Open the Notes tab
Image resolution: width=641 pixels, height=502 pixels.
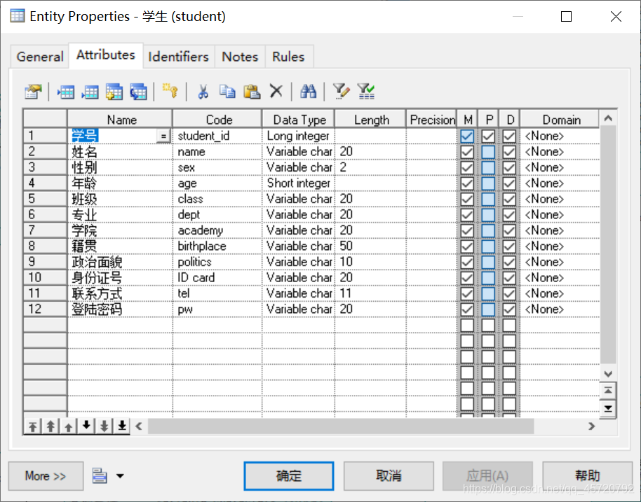pyautogui.click(x=240, y=57)
